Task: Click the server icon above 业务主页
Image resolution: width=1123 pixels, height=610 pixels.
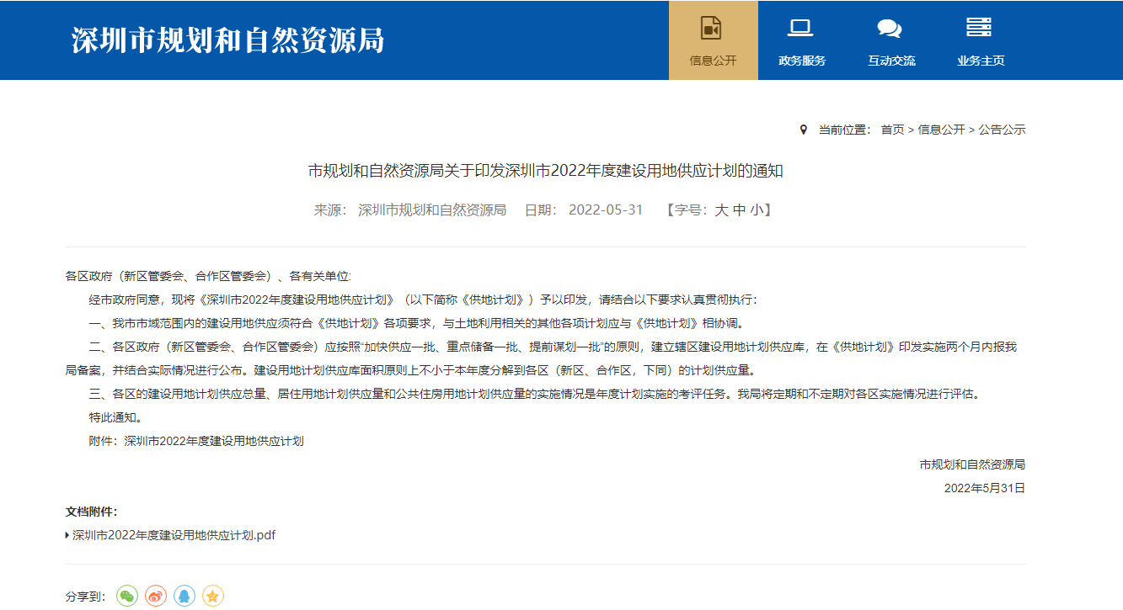Action: click(x=979, y=28)
